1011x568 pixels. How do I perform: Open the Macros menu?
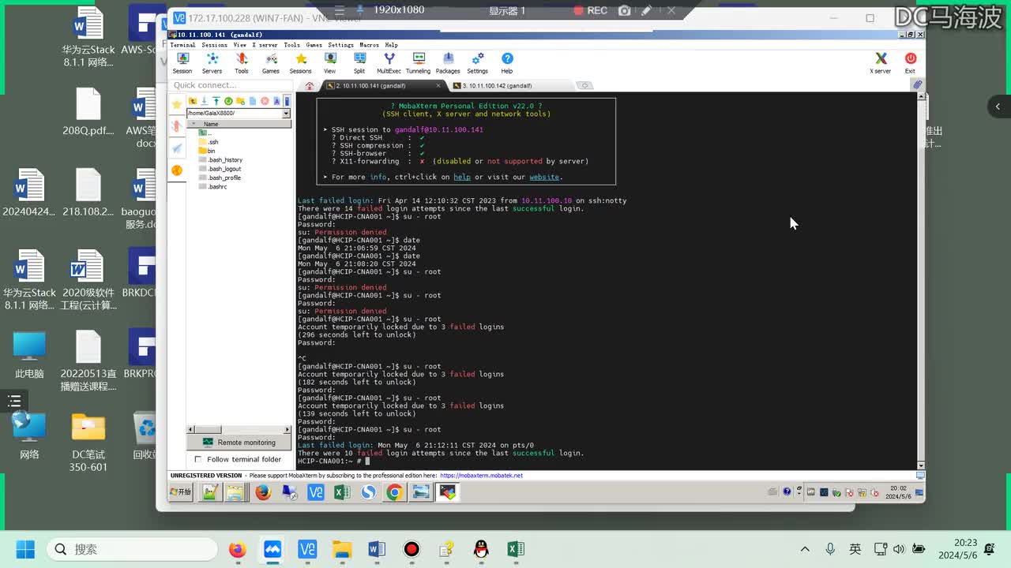[369, 45]
